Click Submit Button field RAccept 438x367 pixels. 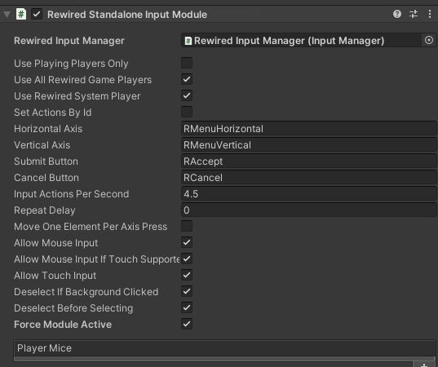tap(308, 161)
